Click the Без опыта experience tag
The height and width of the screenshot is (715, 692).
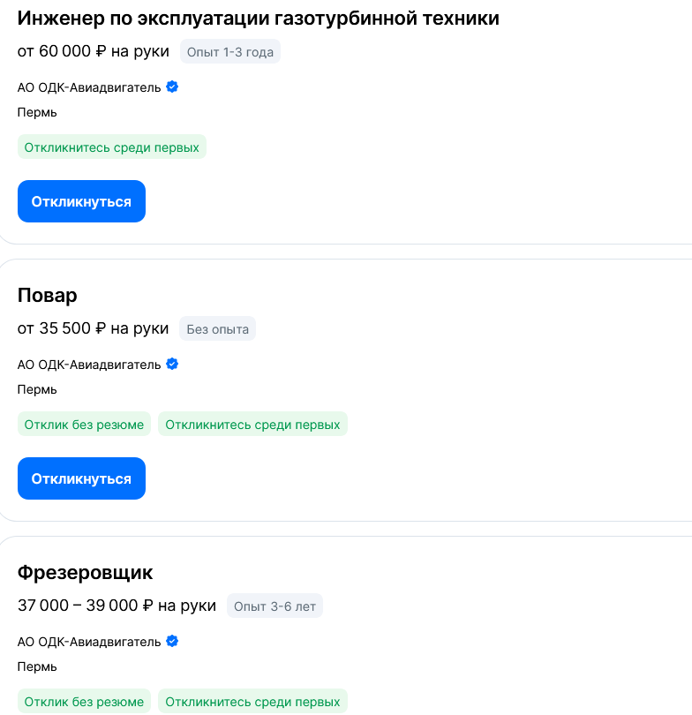217,328
